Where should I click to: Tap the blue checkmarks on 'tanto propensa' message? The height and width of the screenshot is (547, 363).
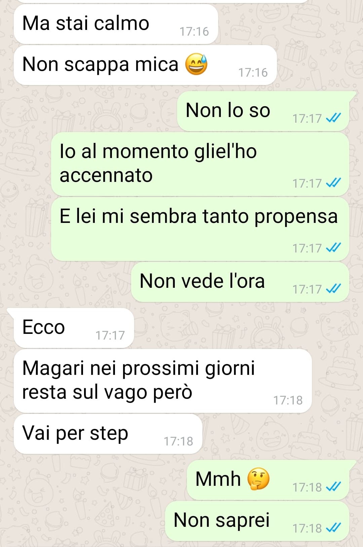pyautogui.click(x=334, y=248)
